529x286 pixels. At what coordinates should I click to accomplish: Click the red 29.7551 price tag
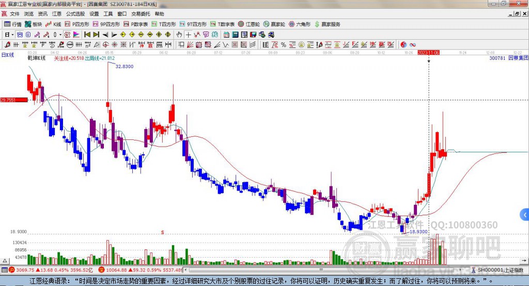click(x=14, y=100)
